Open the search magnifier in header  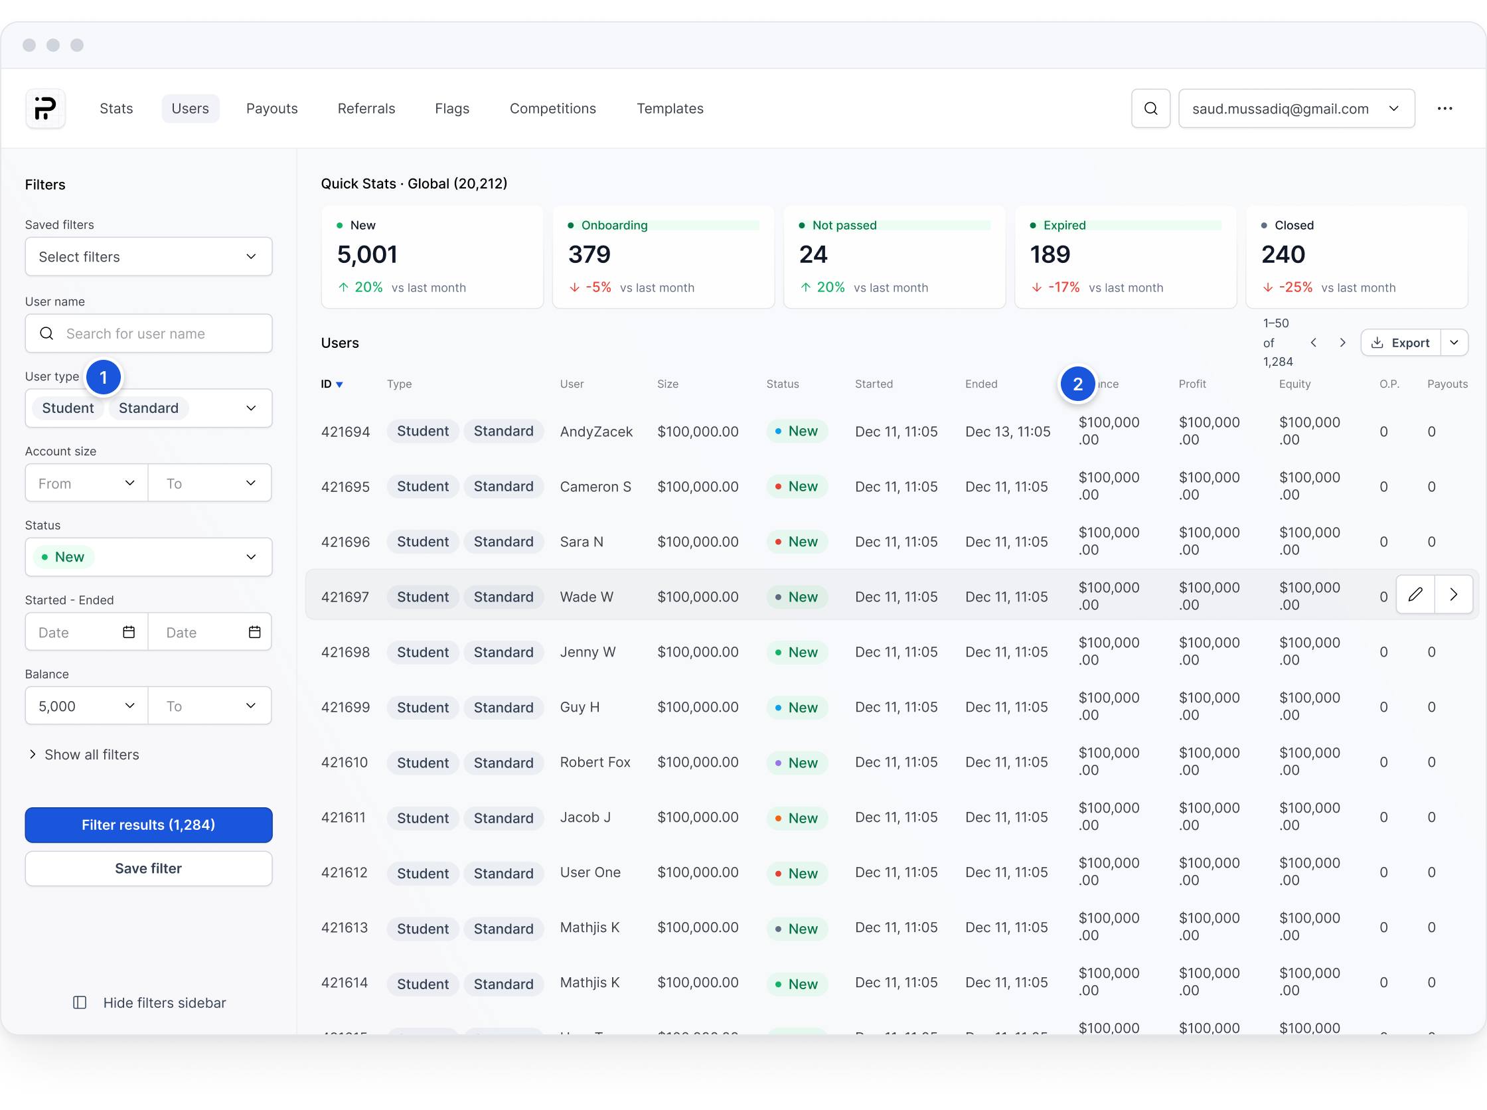point(1150,108)
